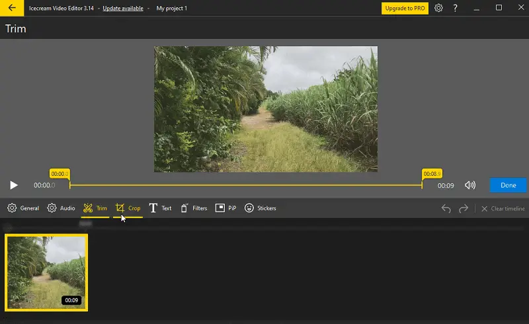
Task: Play the video preview
Action: click(13, 185)
